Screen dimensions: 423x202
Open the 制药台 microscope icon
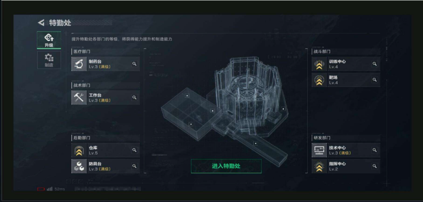click(79, 64)
